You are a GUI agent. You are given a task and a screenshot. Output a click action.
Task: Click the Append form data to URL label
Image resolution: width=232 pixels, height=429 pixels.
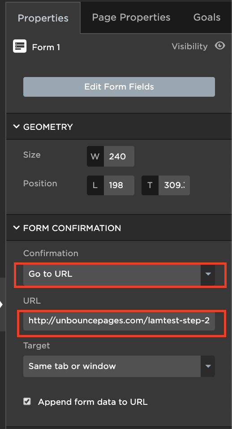coord(93,402)
